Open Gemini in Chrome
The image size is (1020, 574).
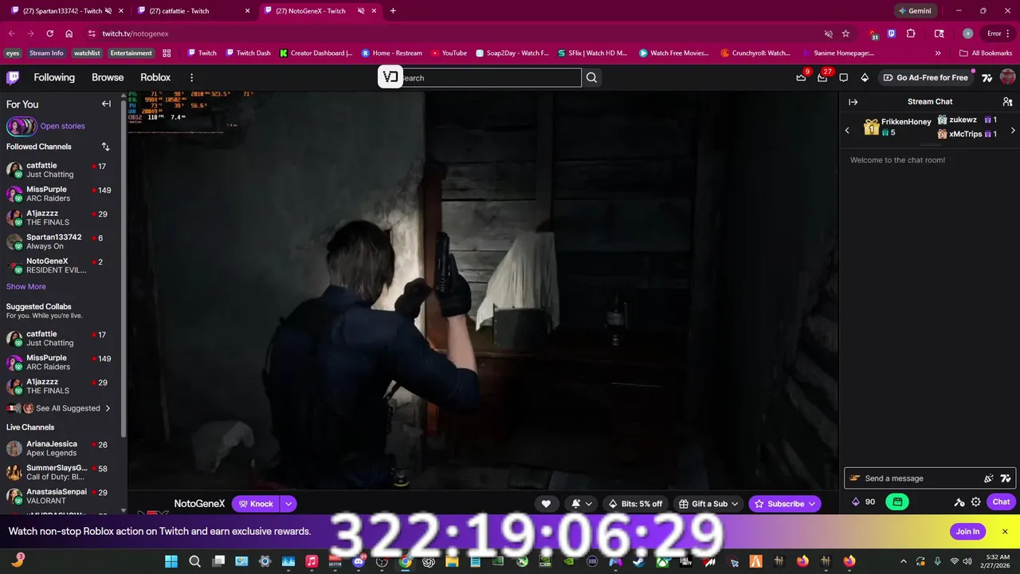[914, 11]
